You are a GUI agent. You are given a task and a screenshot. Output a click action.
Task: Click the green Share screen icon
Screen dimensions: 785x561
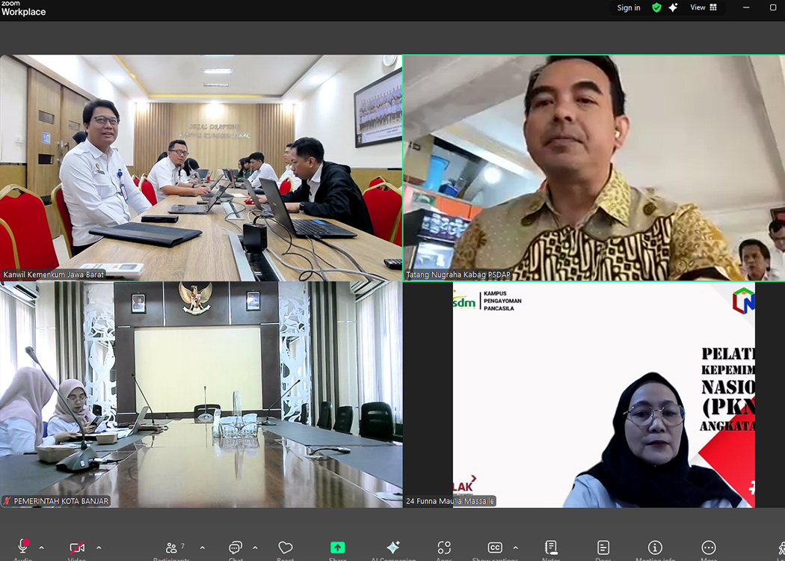click(338, 548)
